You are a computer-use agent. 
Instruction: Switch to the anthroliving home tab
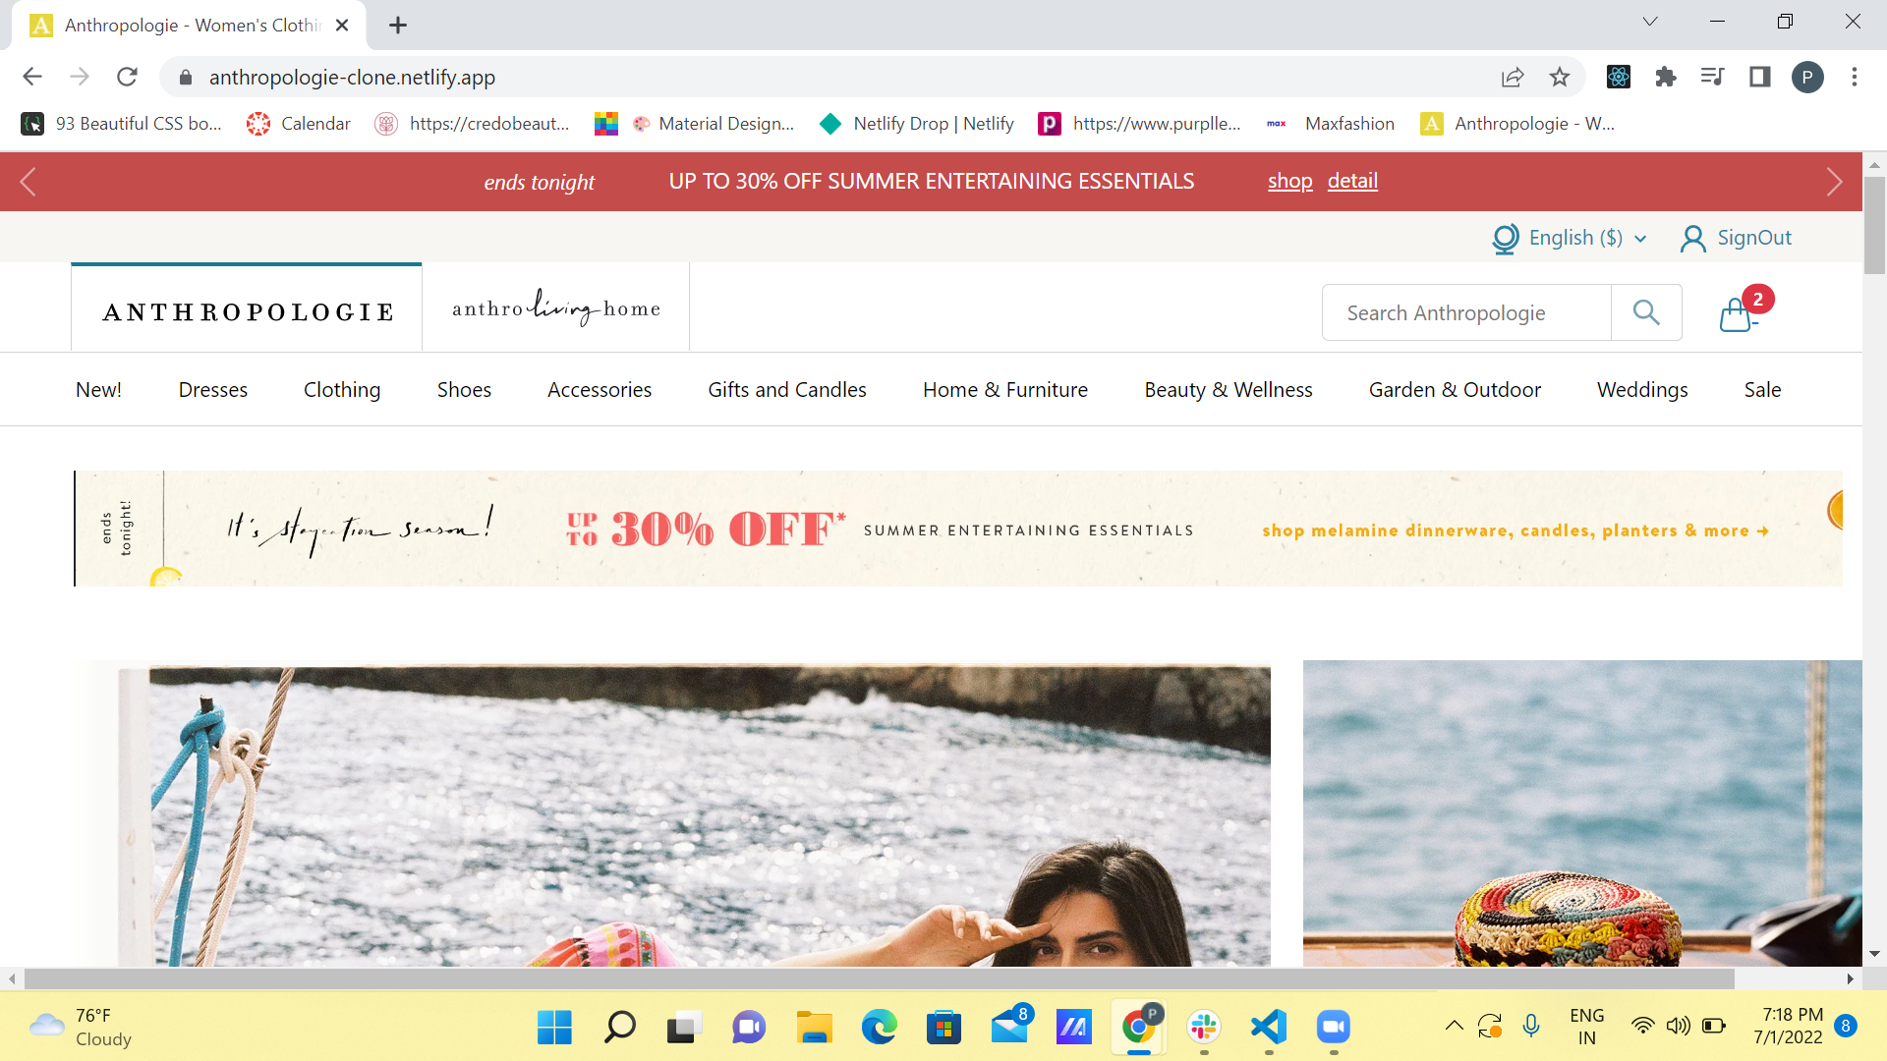tap(555, 308)
